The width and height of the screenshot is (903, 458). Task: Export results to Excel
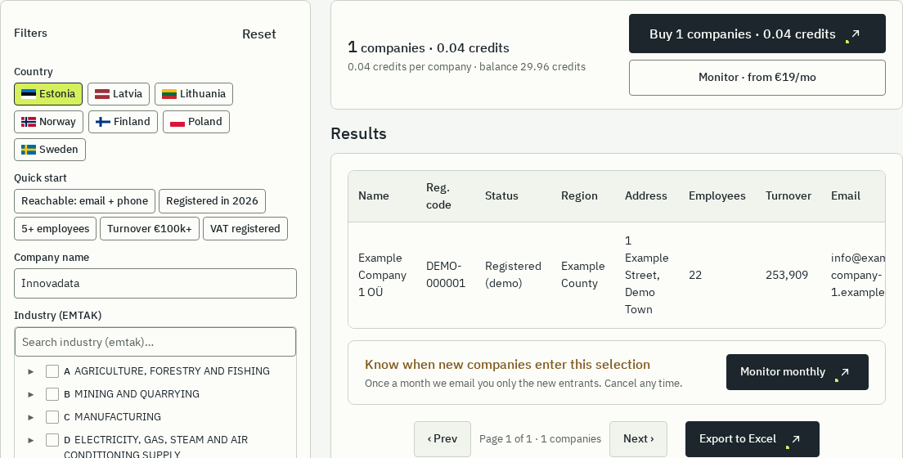tap(752, 439)
